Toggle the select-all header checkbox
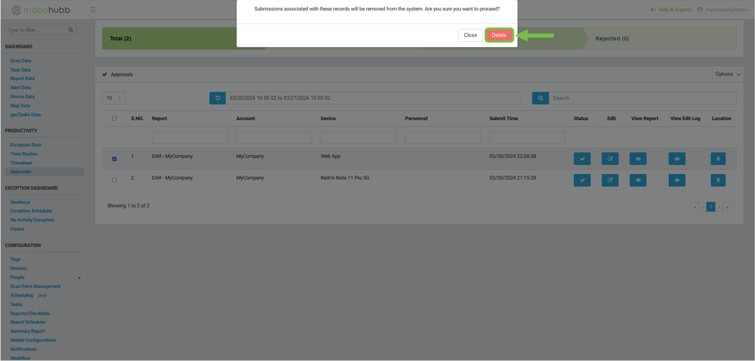Image resolution: width=755 pixels, height=361 pixels. coord(115,118)
